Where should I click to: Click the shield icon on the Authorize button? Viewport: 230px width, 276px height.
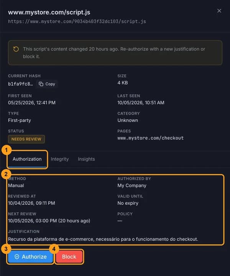tap(17, 256)
